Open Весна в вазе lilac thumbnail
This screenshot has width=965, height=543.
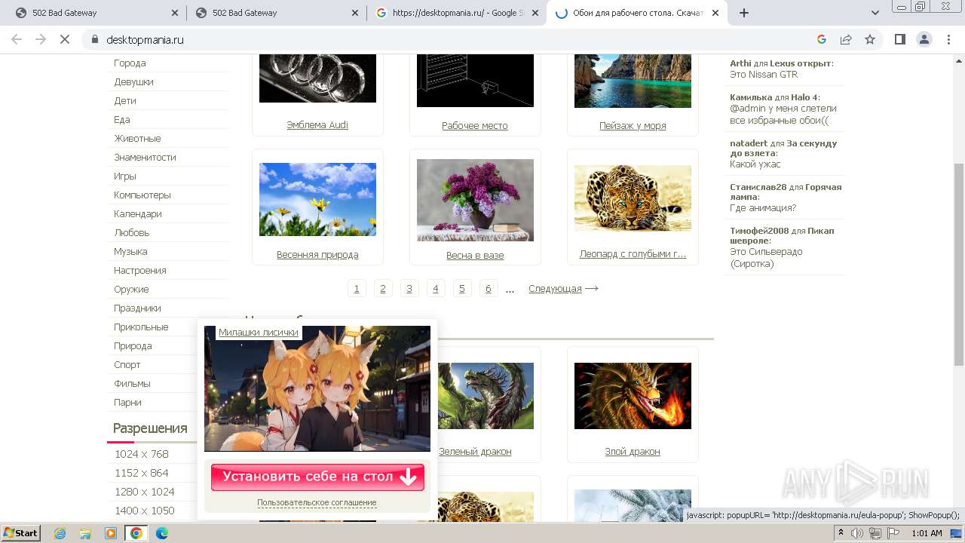pyautogui.click(x=475, y=200)
